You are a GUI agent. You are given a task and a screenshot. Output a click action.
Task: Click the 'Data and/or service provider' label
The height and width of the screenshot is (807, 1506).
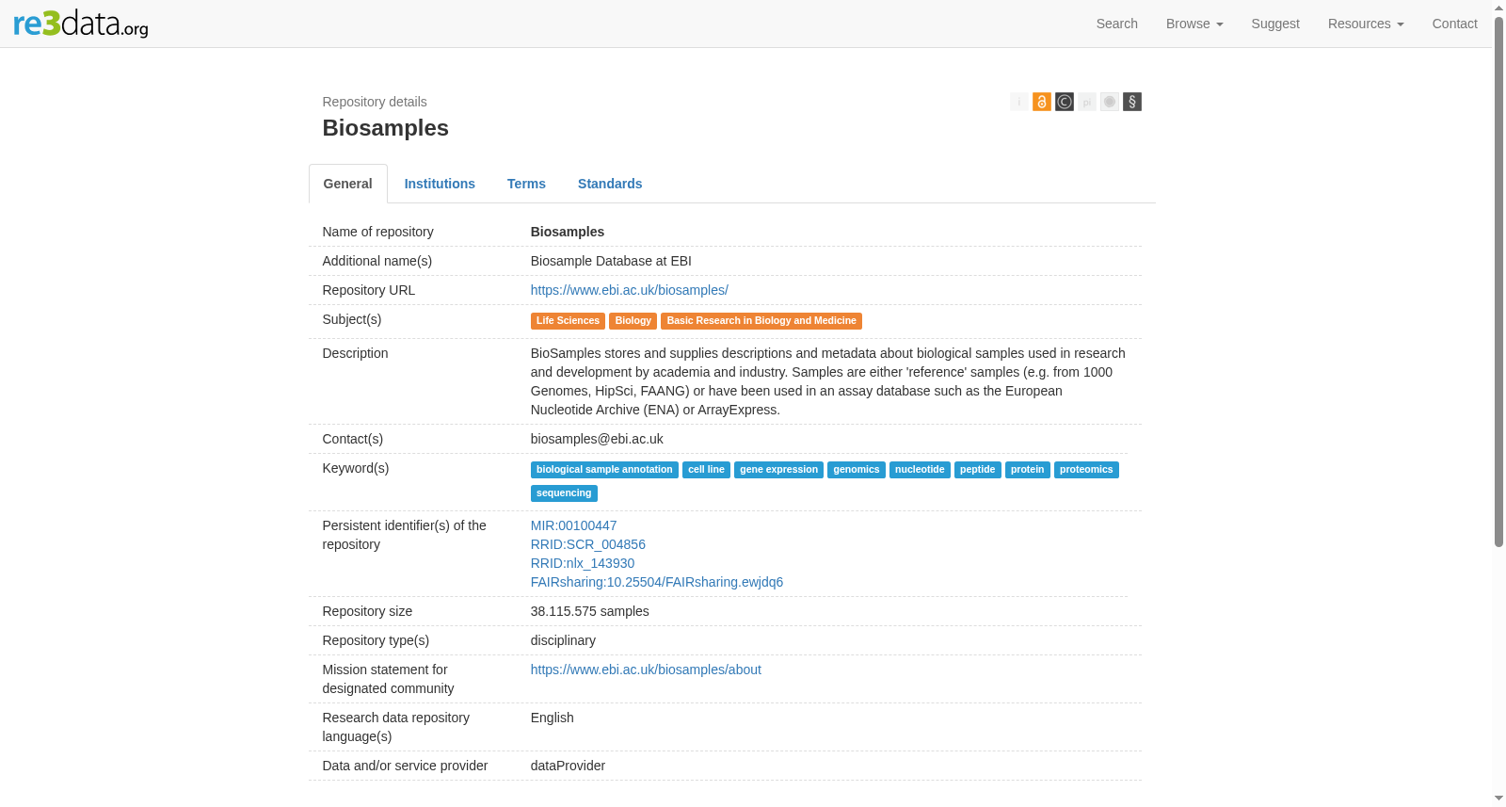pyautogui.click(x=405, y=766)
